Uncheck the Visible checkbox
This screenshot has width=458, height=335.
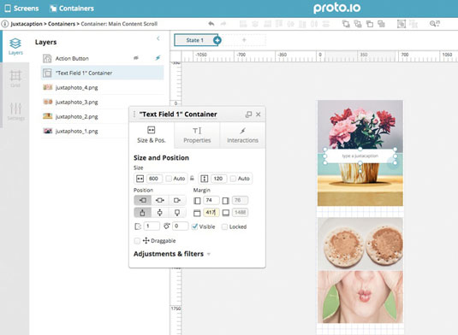coord(194,226)
